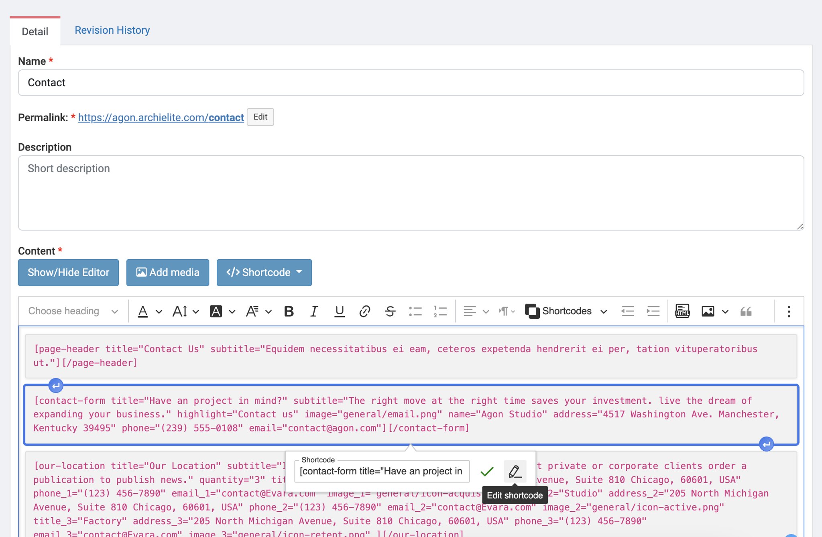822x537 pixels.
Task: Apply strikethrough formatting
Action: (390, 311)
